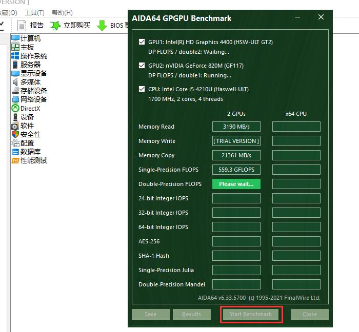Expand the Network (网络设备) tree node
This screenshot has height=332, width=359.
pyautogui.click(x=33, y=99)
